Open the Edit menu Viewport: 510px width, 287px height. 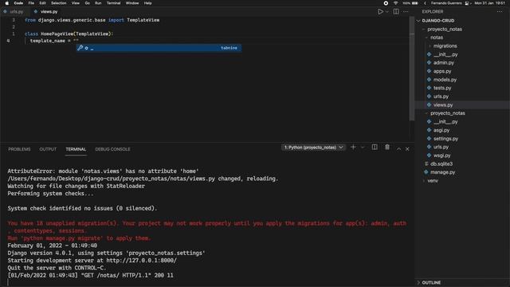click(42, 3)
